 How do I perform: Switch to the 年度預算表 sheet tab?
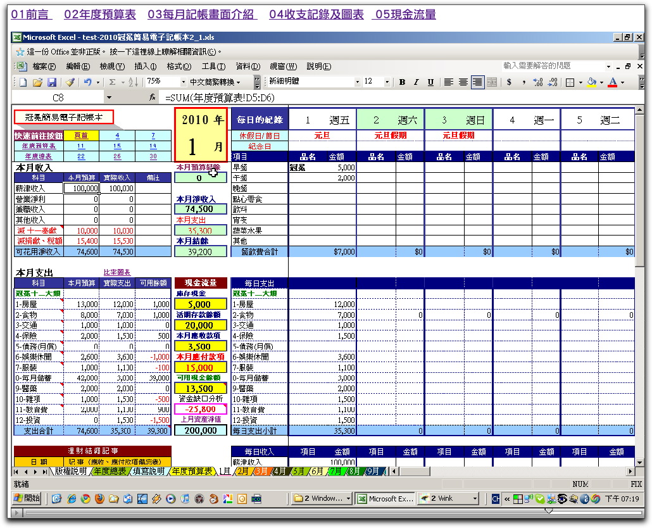pos(192,472)
